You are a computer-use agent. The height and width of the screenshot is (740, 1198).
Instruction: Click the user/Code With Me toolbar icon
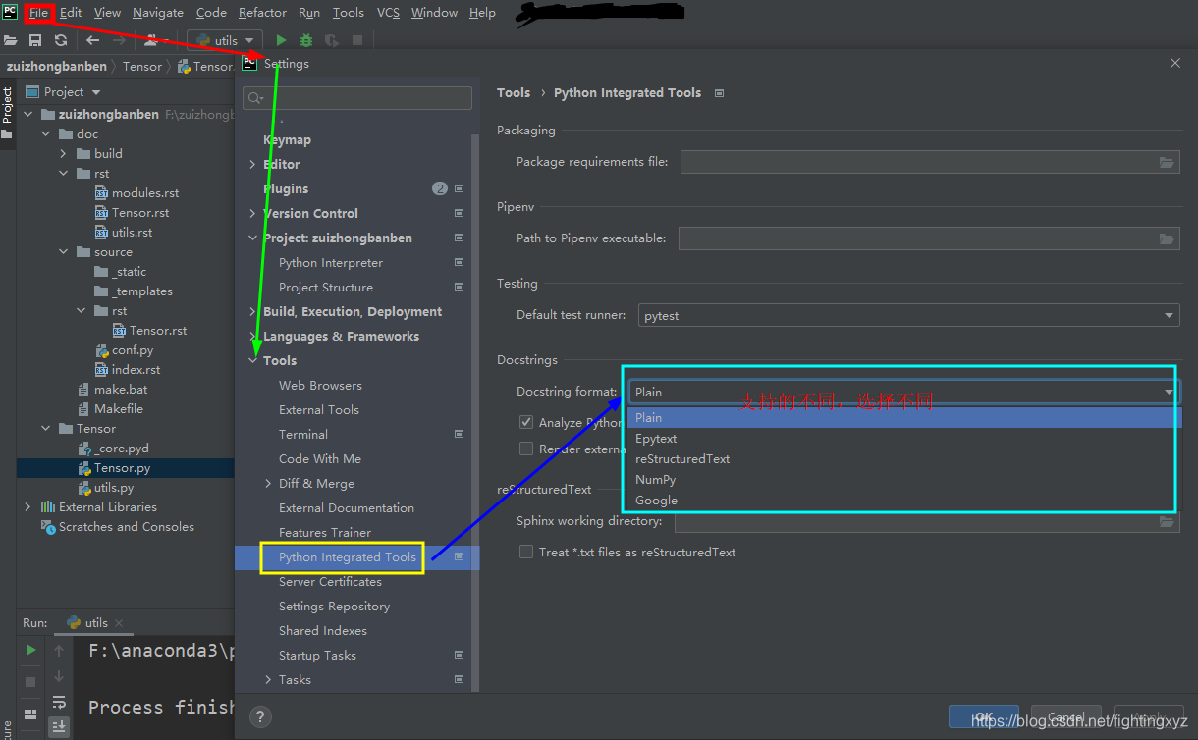[152, 40]
